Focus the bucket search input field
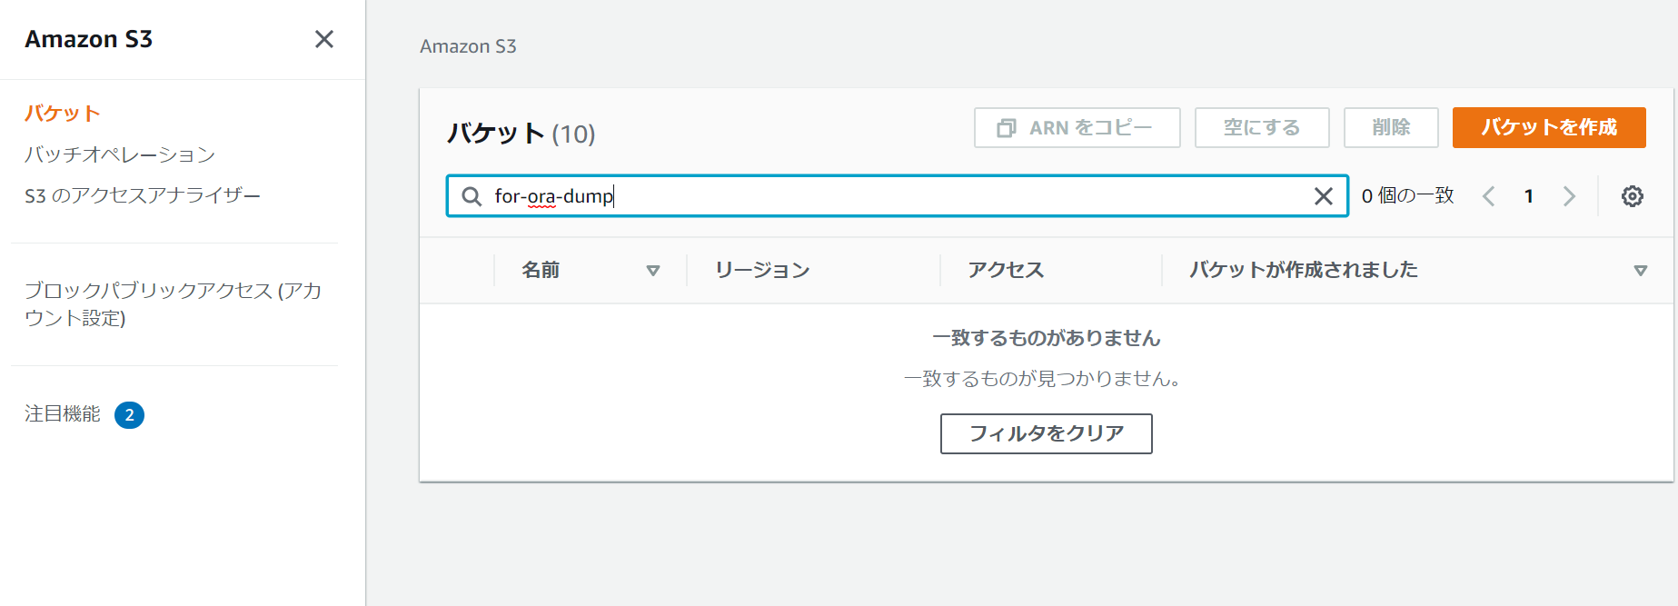The image size is (1678, 606). click(x=898, y=196)
